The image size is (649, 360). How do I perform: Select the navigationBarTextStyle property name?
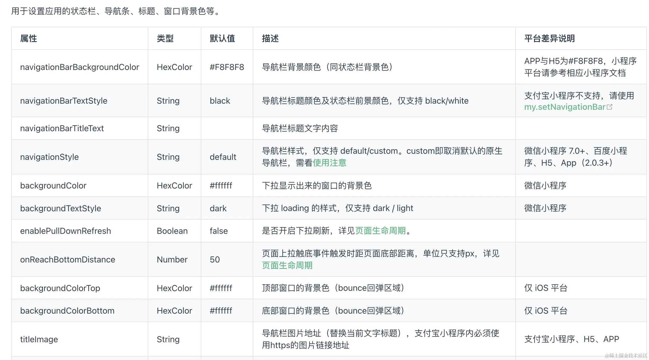coord(64,101)
